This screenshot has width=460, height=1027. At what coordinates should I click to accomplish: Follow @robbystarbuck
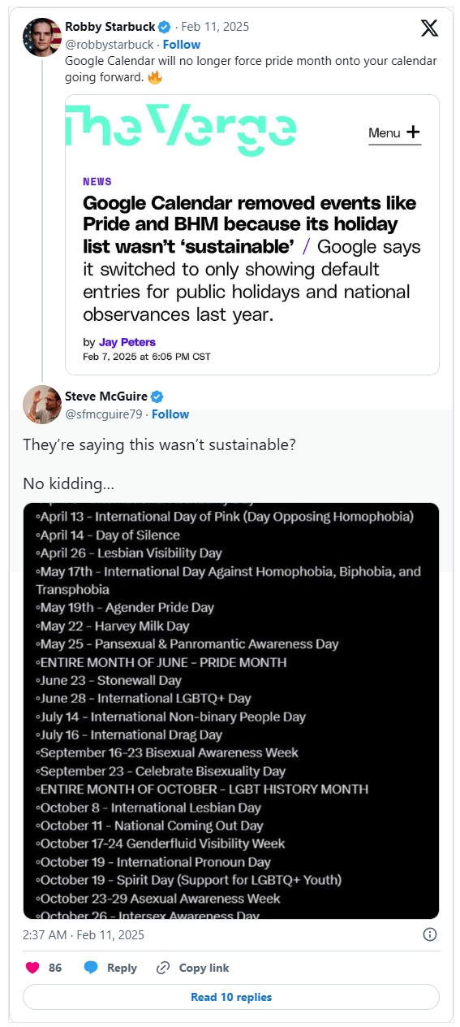tap(182, 44)
